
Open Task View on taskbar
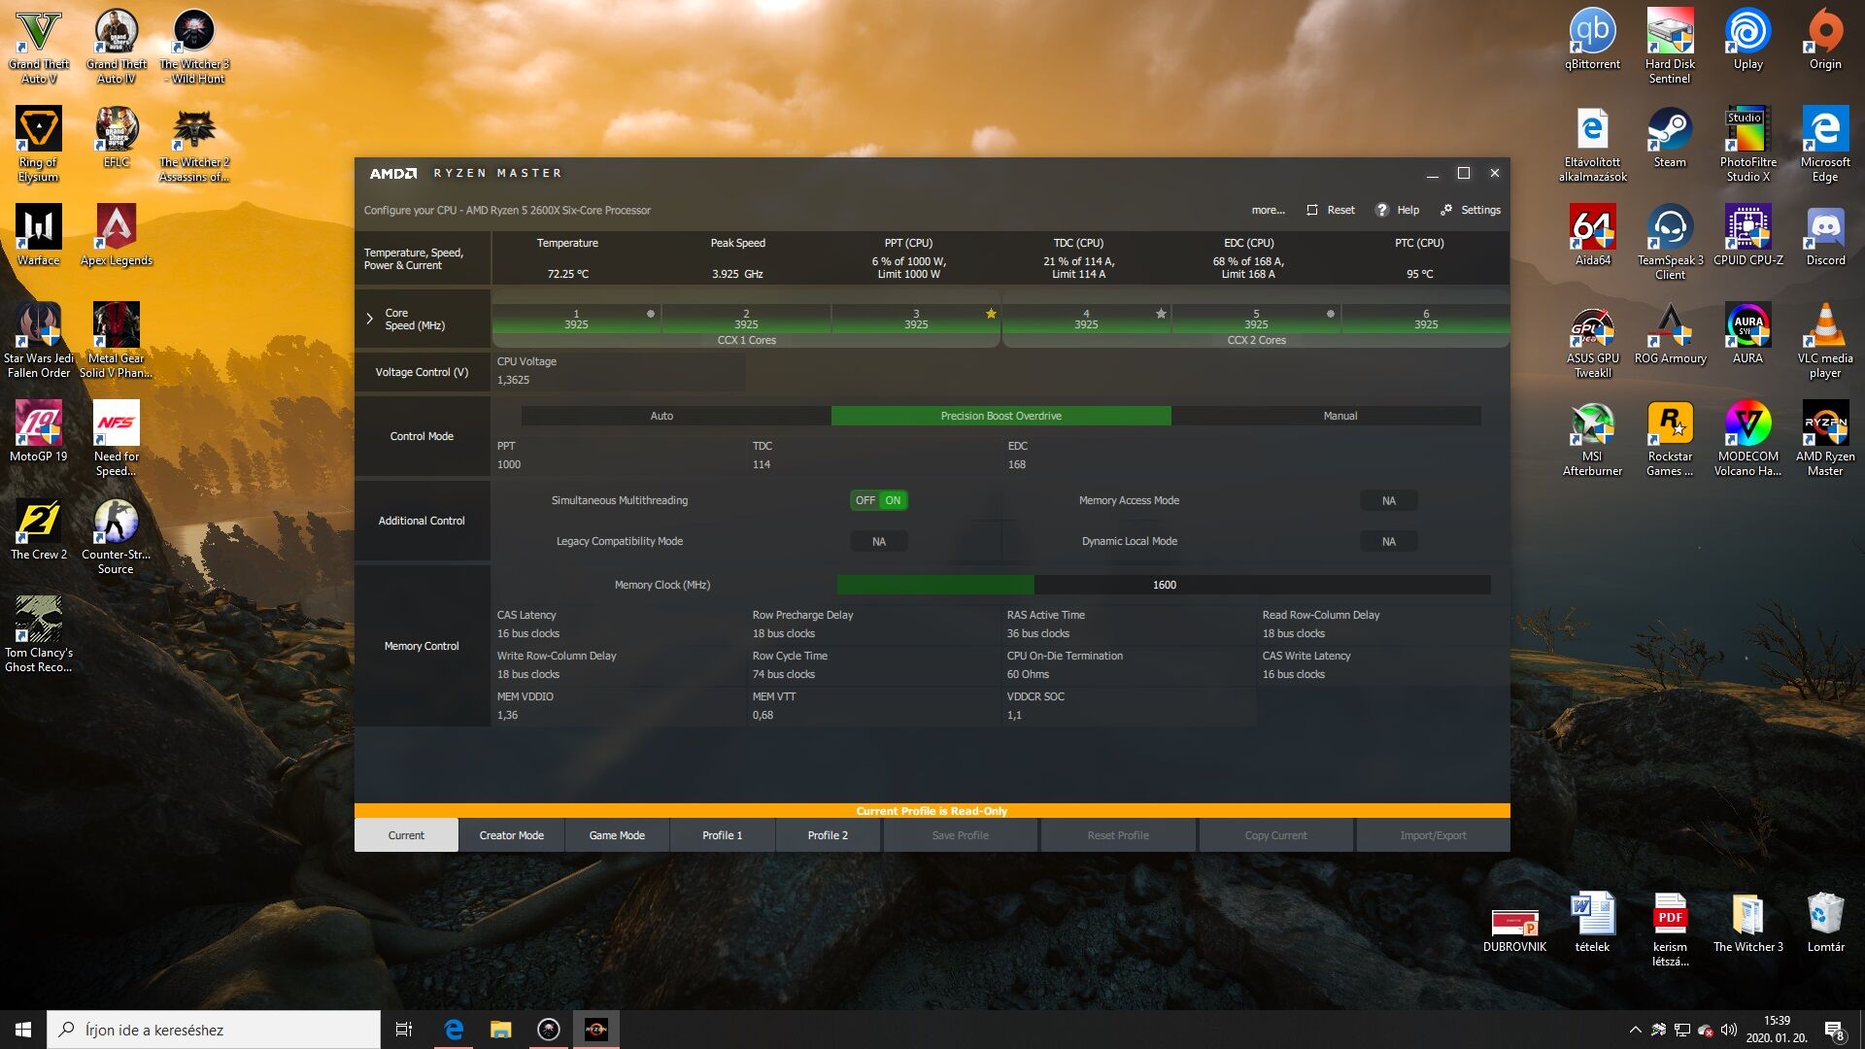pyautogui.click(x=404, y=1030)
